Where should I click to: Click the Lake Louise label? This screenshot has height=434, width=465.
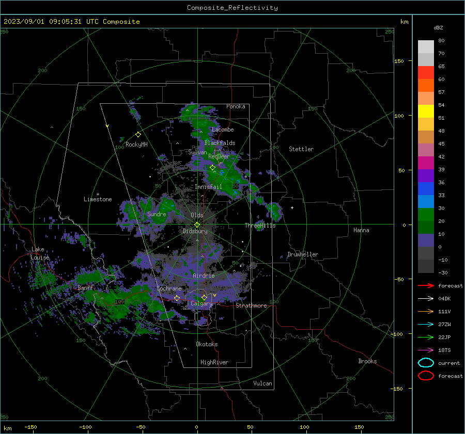[40, 253]
